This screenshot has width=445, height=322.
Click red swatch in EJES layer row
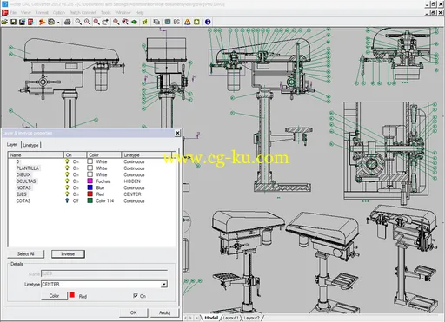pyautogui.click(x=90, y=194)
